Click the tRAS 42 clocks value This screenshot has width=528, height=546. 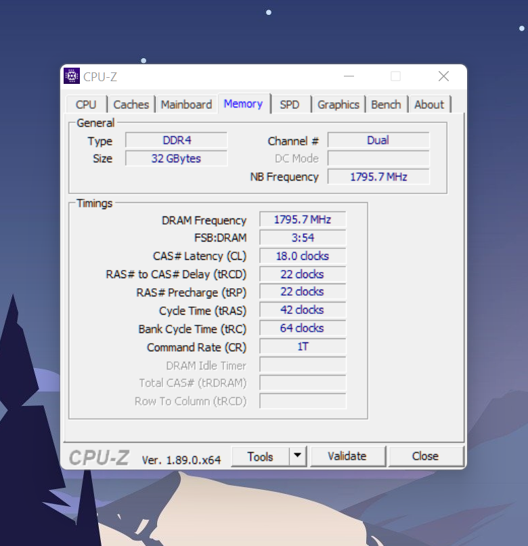click(x=303, y=310)
